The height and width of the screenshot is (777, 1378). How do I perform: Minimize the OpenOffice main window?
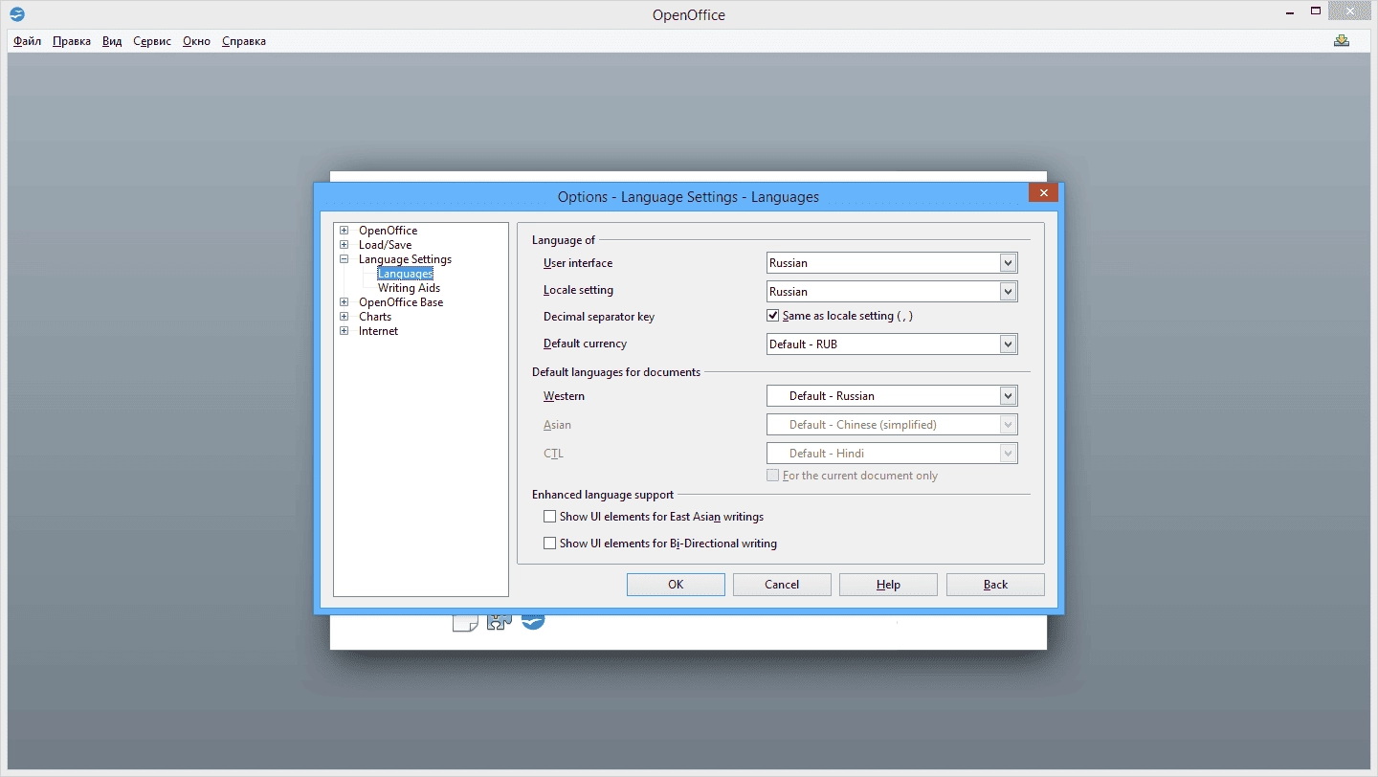(x=1290, y=11)
